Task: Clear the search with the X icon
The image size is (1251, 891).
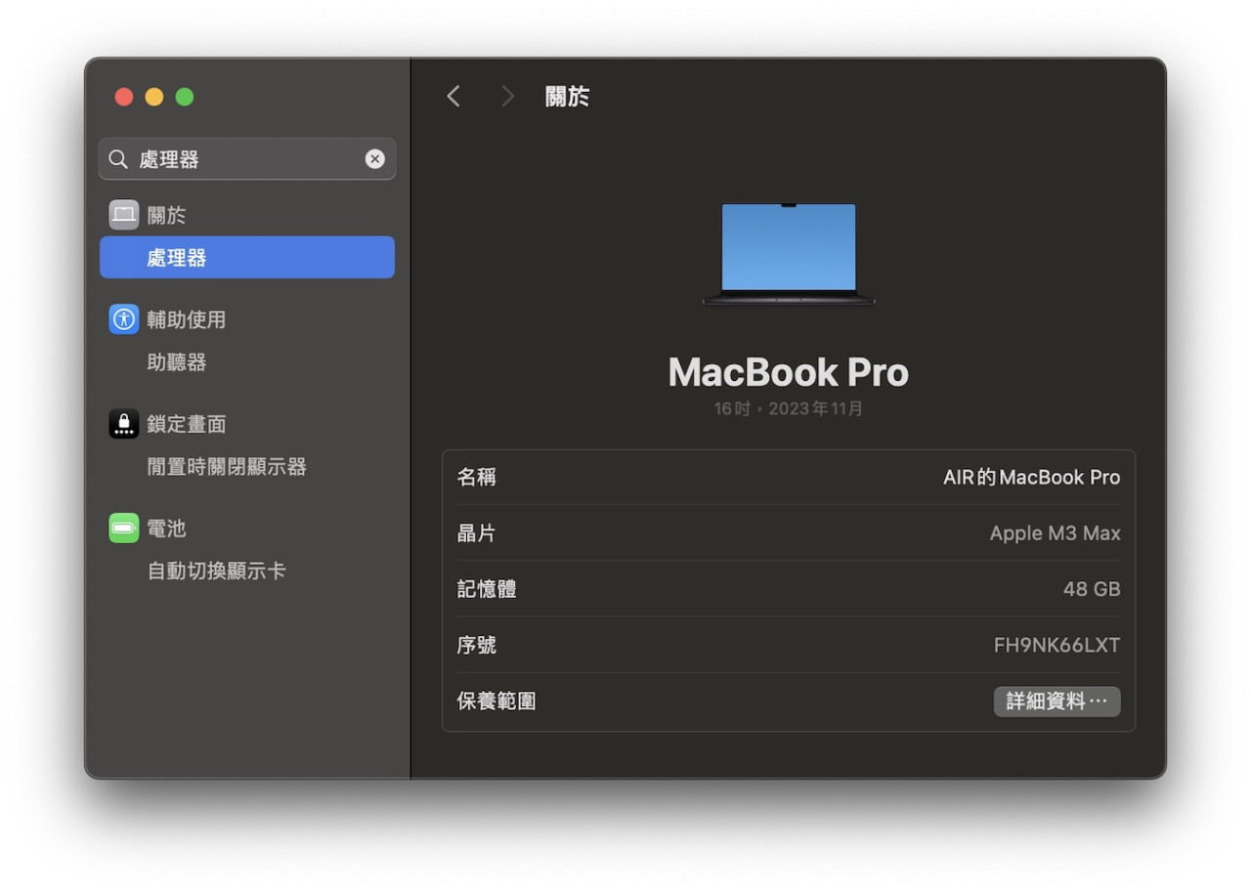Action: click(374, 158)
